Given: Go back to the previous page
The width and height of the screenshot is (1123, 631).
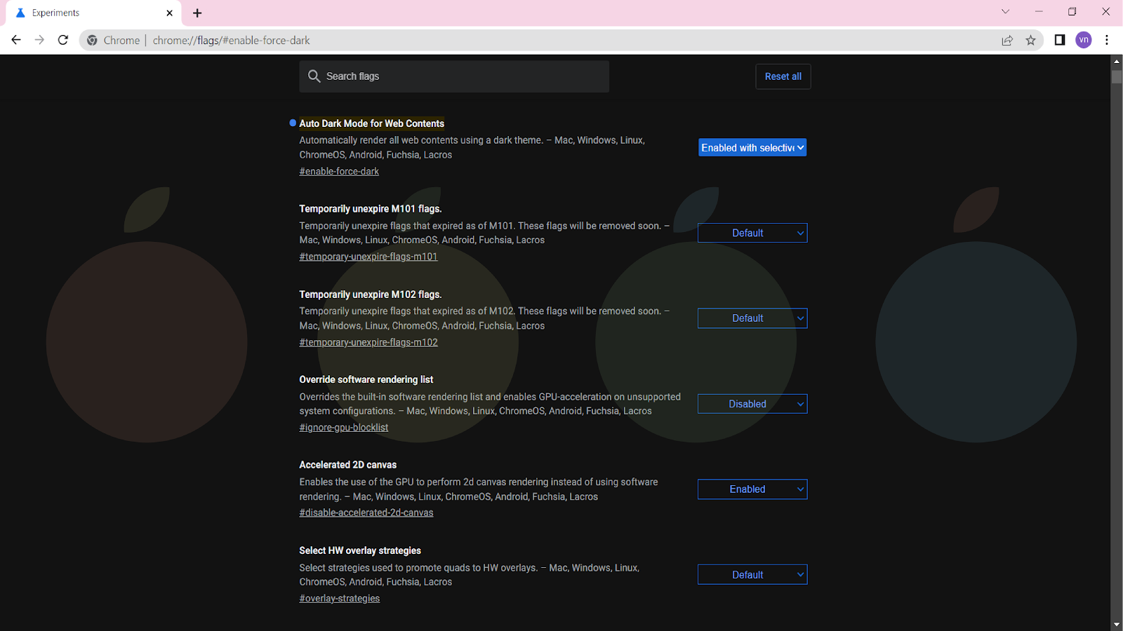Looking at the screenshot, I should 16,40.
